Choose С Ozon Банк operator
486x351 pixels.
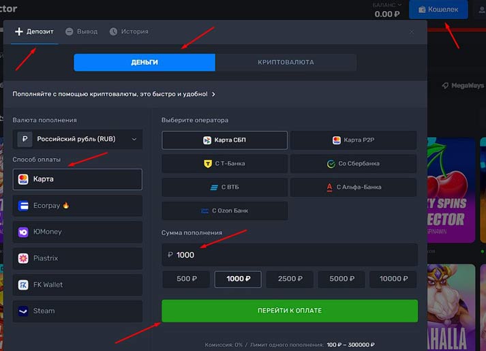224,211
